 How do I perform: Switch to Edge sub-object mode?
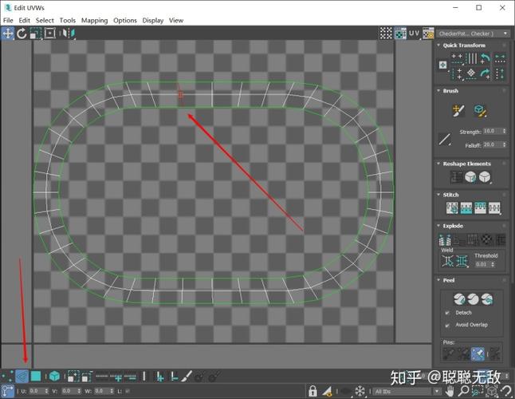22,376
